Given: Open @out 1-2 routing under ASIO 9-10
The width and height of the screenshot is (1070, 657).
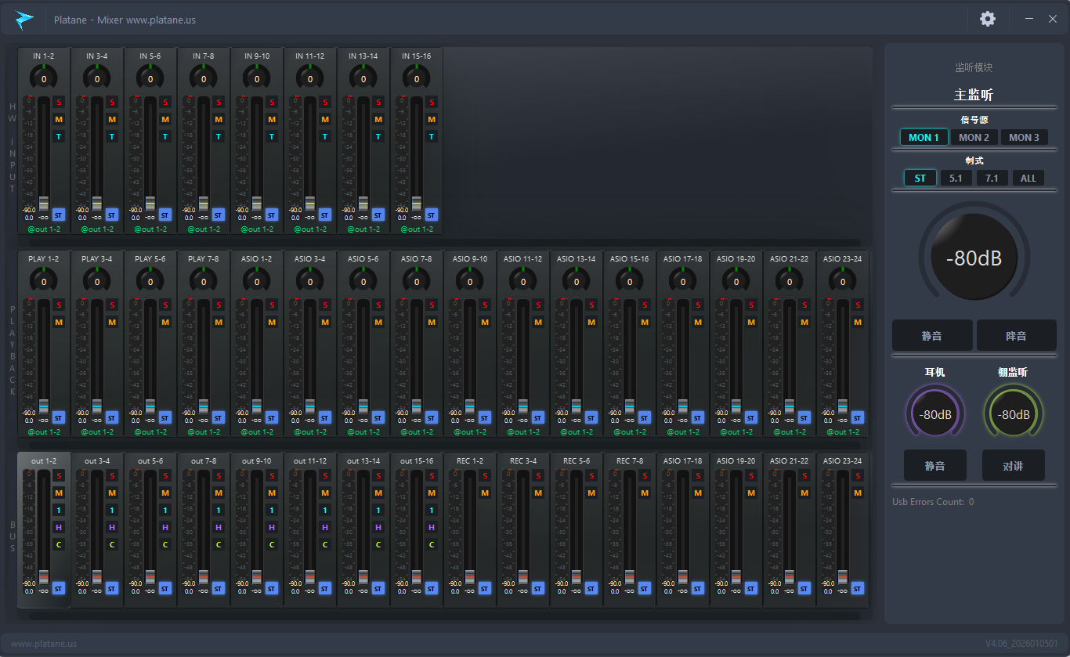Looking at the screenshot, I should [470, 432].
